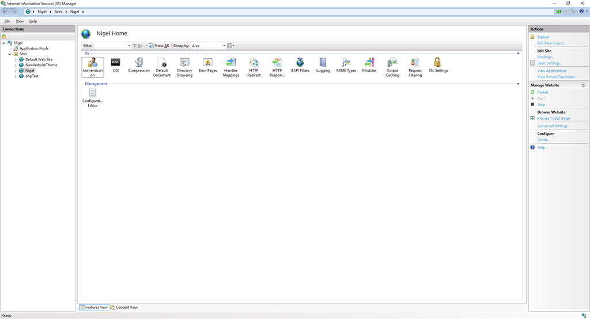The height and width of the screenshot is (319, 590).
Task: Collapse the Sites tree node
Action: 10,54
